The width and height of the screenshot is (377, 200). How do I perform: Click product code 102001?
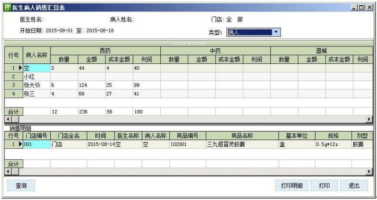click(178, 144)
